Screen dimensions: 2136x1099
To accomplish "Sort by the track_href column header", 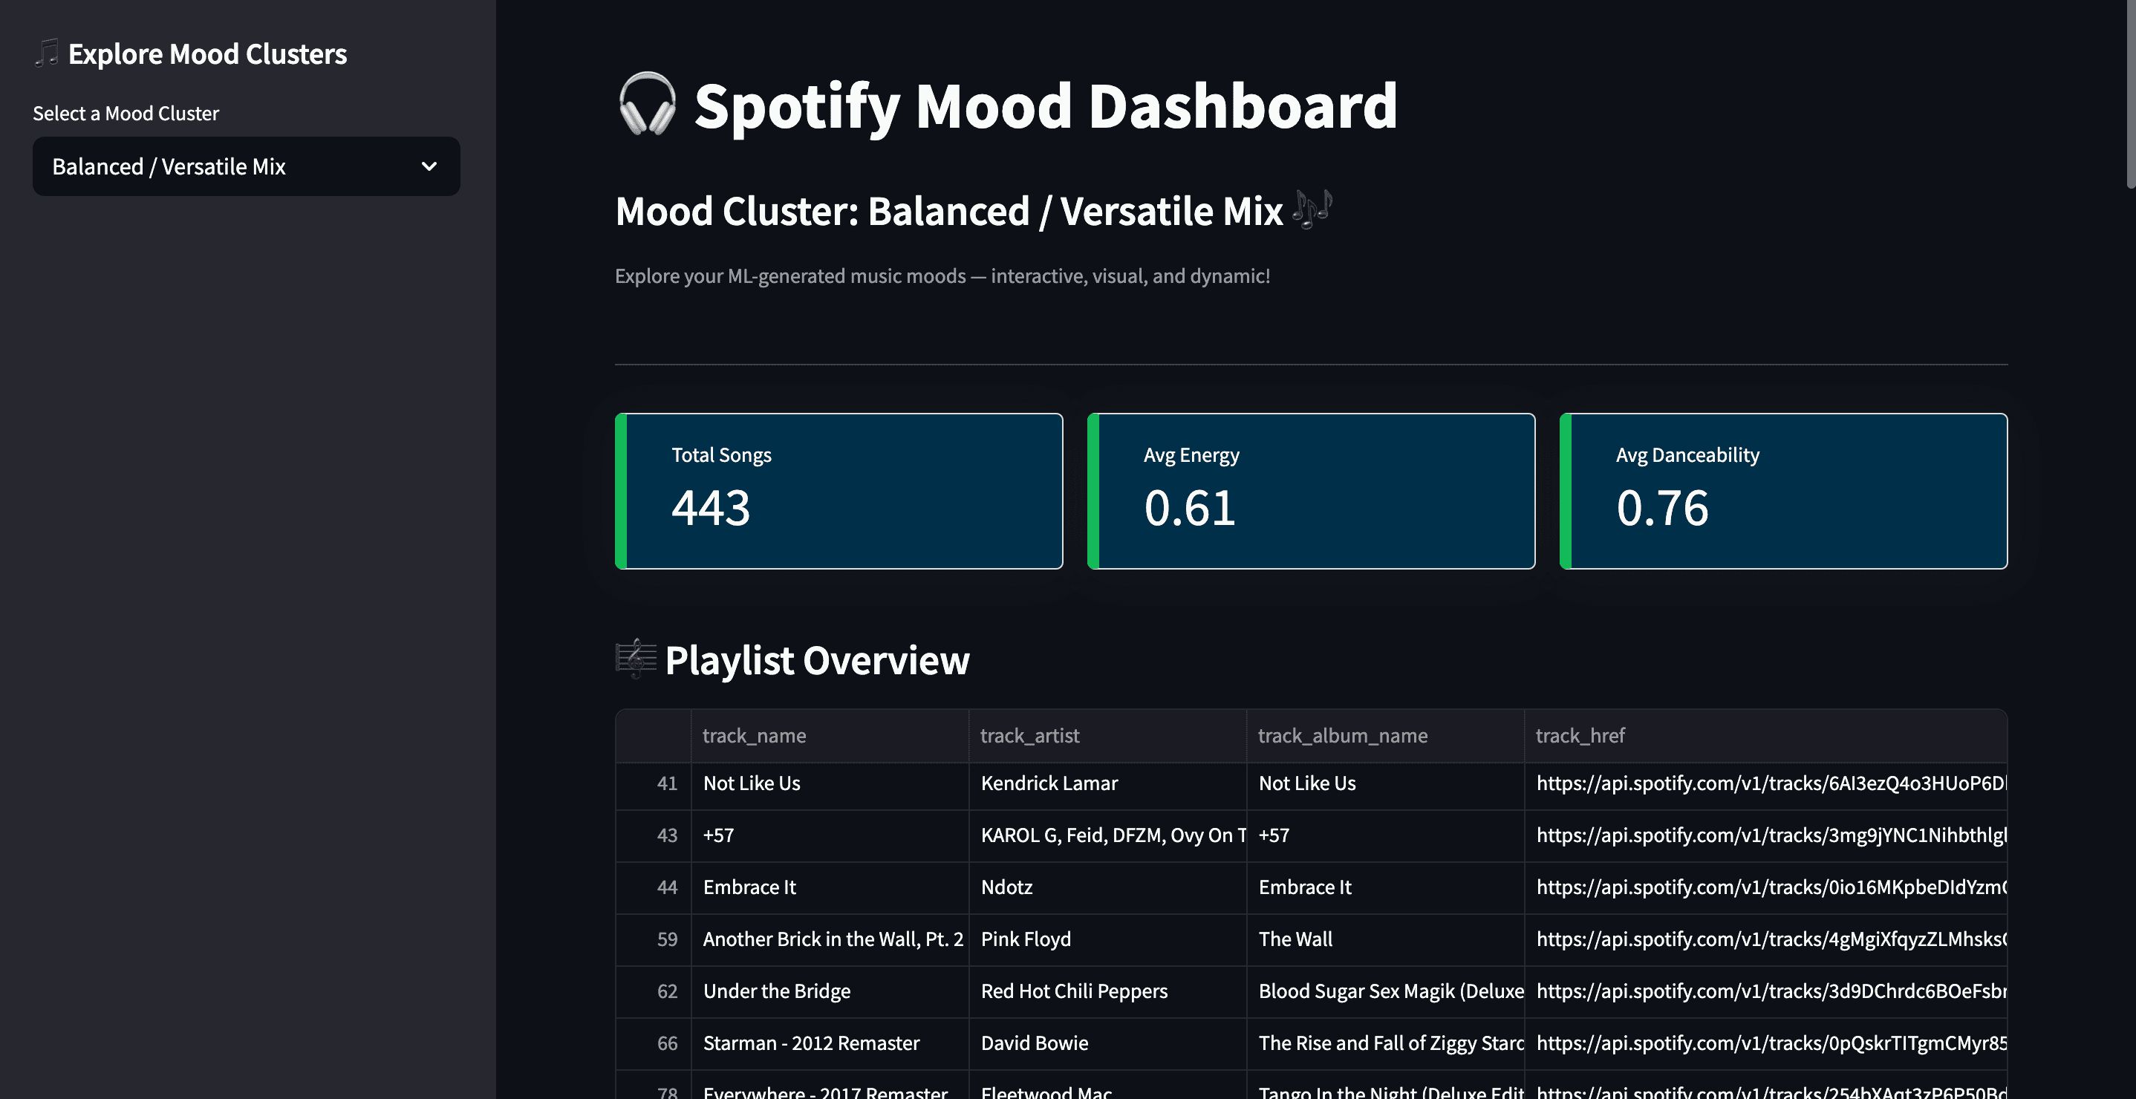I will point(1766,736).
